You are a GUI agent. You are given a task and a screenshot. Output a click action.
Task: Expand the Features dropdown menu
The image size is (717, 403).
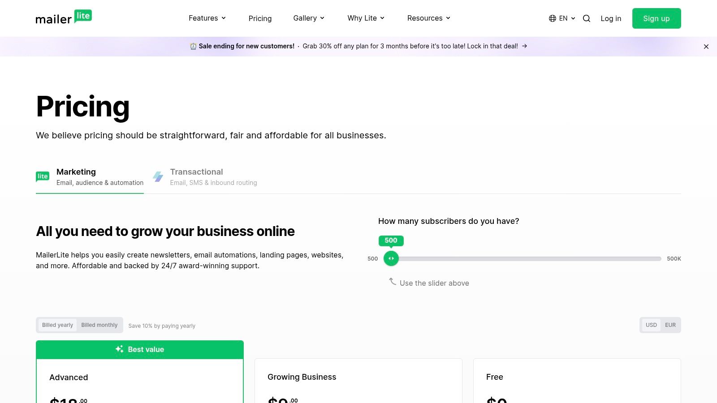click(207, 18)
